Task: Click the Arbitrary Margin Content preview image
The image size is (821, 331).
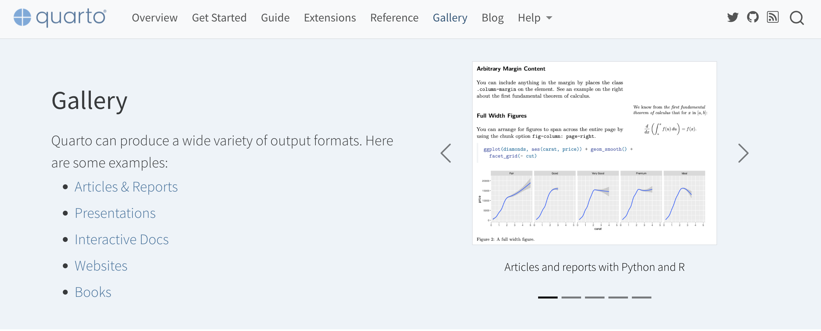Action: click(594, 153)
